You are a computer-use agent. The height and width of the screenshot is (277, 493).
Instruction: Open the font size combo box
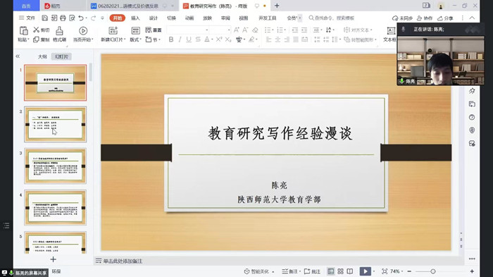click(220, 30)
